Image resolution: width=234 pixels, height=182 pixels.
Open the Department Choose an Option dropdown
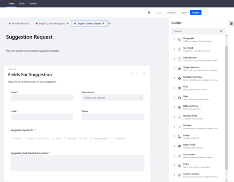pos(113,98)
